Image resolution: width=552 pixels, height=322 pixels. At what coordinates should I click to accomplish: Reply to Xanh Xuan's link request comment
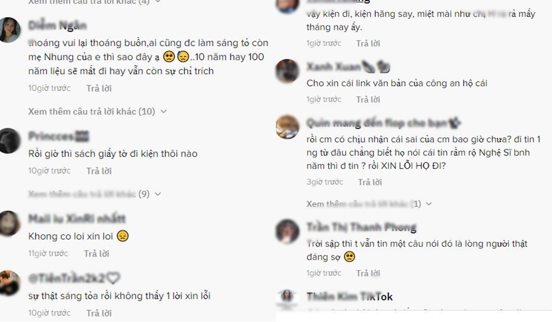pos(369,99)
